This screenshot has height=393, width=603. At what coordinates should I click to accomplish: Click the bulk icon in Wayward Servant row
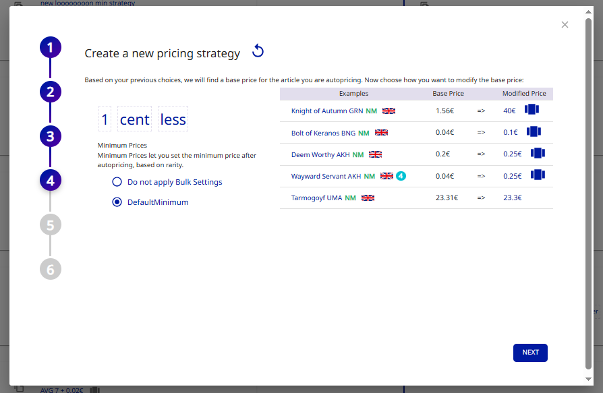tap(538, 175)
